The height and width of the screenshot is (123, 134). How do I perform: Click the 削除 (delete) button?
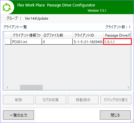(18, 100)
